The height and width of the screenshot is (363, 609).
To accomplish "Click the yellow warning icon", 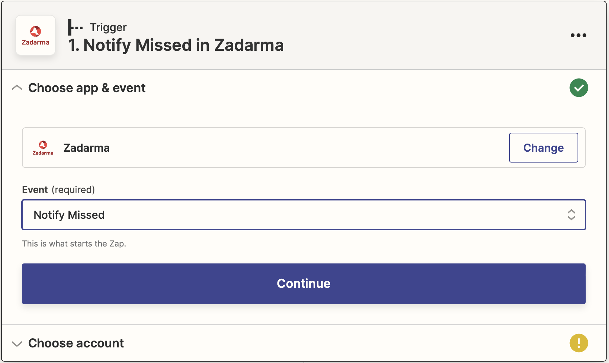I will [x=579, y=343].
